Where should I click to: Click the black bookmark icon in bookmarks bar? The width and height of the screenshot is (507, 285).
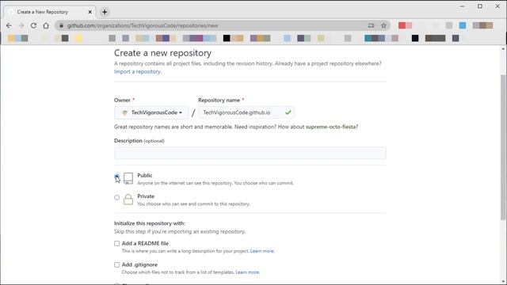pyautogui.click(x=227, y=38)
